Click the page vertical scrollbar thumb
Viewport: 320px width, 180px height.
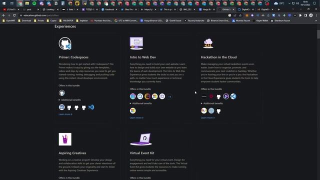coord(318,34)
